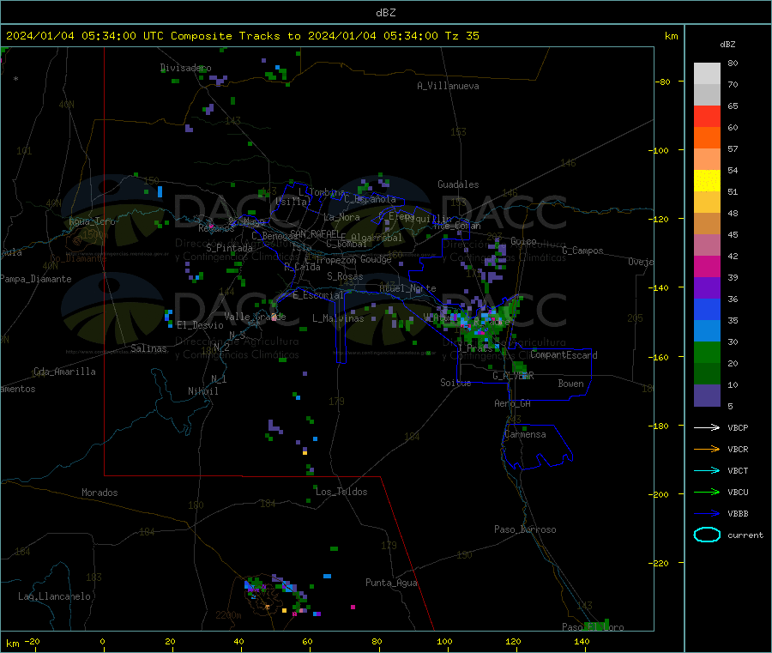Image resolution: width=772 pixels, height=653 pixels.
Task: Click the Los_Toldos map label
Action: (341, 492)
